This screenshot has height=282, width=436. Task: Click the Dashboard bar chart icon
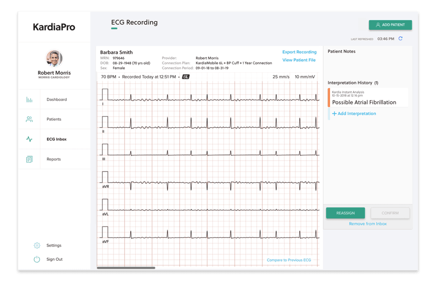tap(29, 100)
